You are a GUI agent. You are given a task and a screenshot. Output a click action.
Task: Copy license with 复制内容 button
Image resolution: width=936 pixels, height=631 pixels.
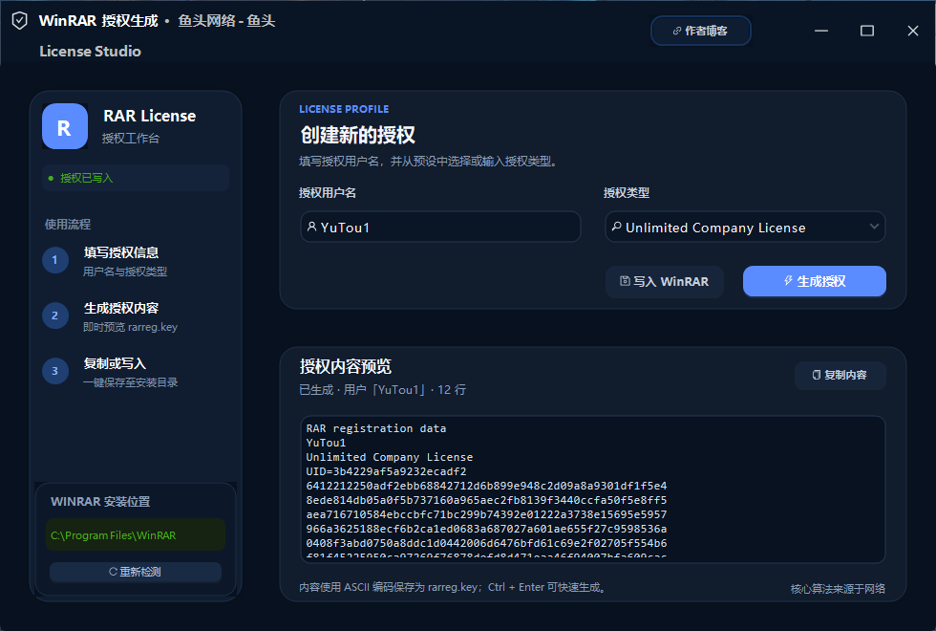click(x=840, y=375)
